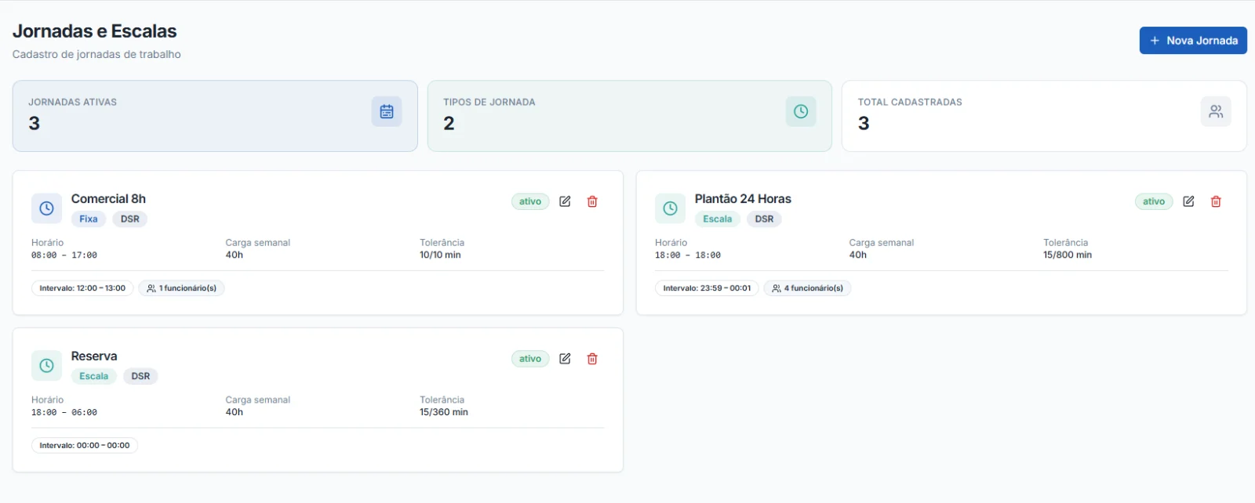Viewport: 1255px width, 503px height.
Task: Click the calendar icon in Jornadas Ativas card
Action: click(387, 111)
